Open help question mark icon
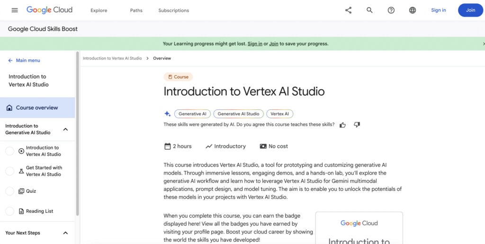485x244 pixels. (391, 10)
